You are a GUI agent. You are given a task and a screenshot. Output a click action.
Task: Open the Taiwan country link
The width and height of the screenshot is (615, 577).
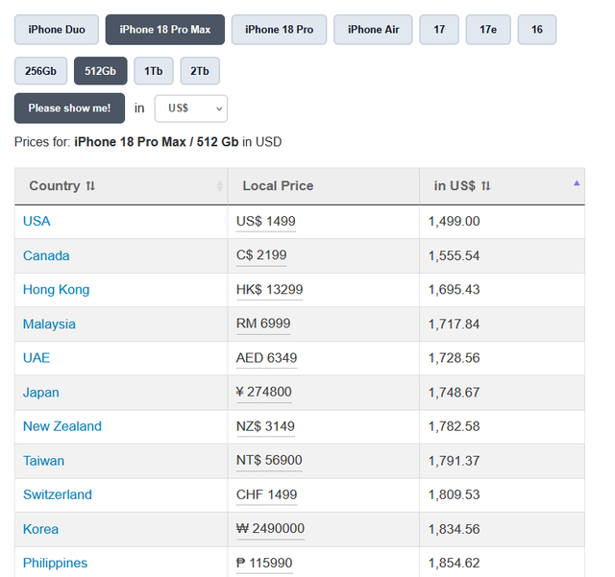point(43,461)
